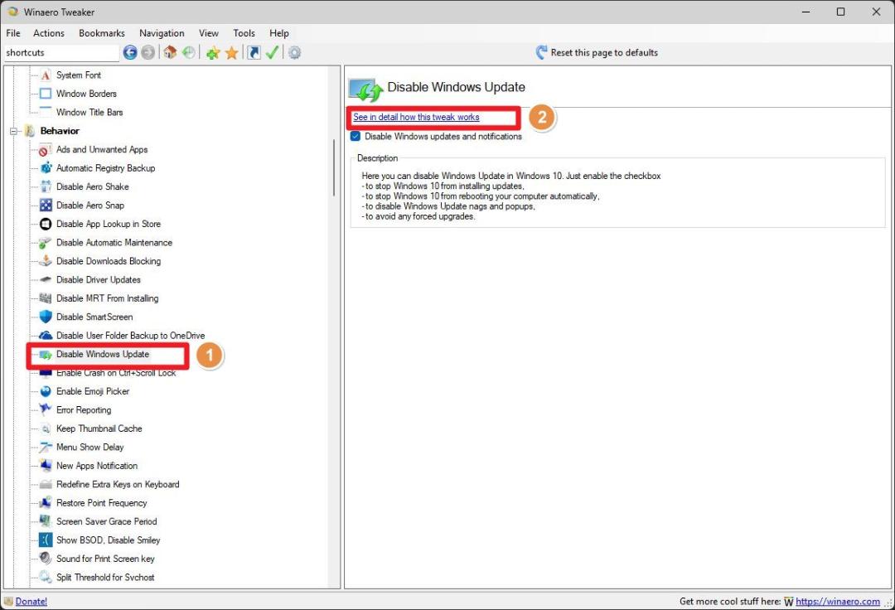The height and width of the screenshot is (610, 895).
Task: Select Disable Windows Update tree item
Action: click(x=103, y=355)
